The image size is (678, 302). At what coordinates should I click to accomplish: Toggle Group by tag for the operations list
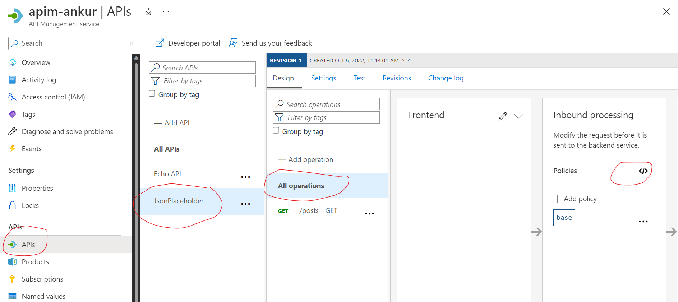pos(276,130)
